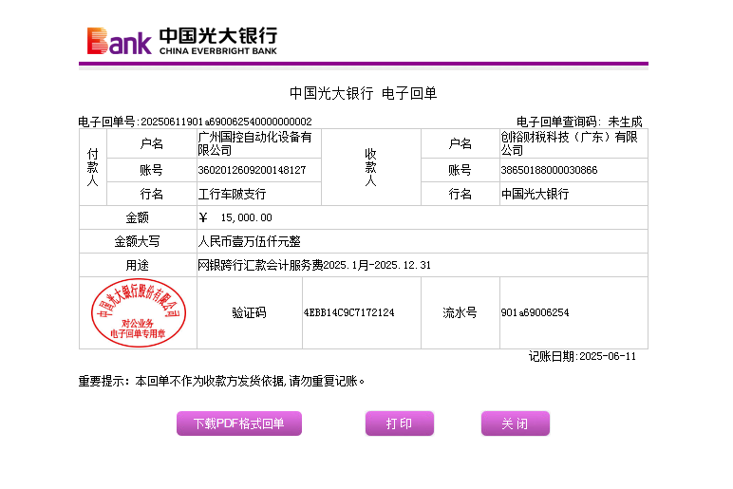733x489 pixels.
Task: Click the 中国光大银行 电子回单 title
Action: point(364,93)
